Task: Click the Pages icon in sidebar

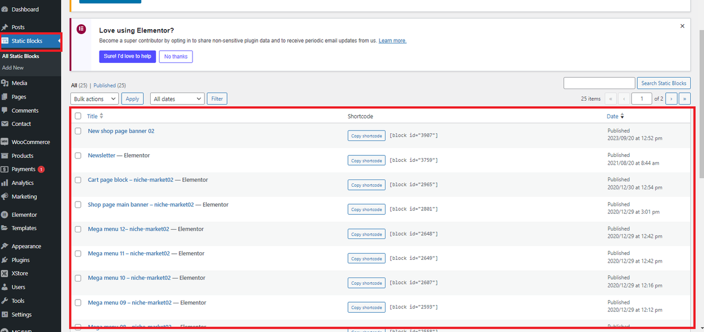Action: pyautogui.click(x=5, y=97)
